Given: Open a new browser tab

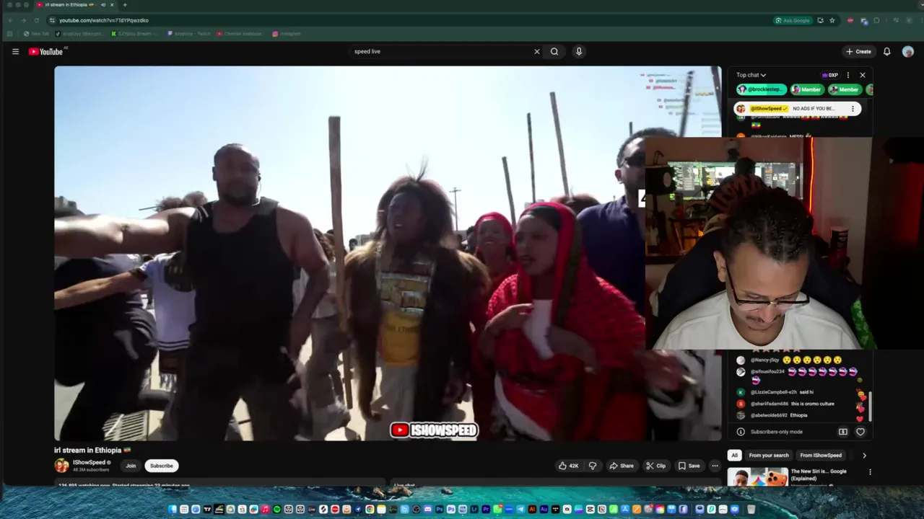Looking at the screenshot, I should point(124,5).
